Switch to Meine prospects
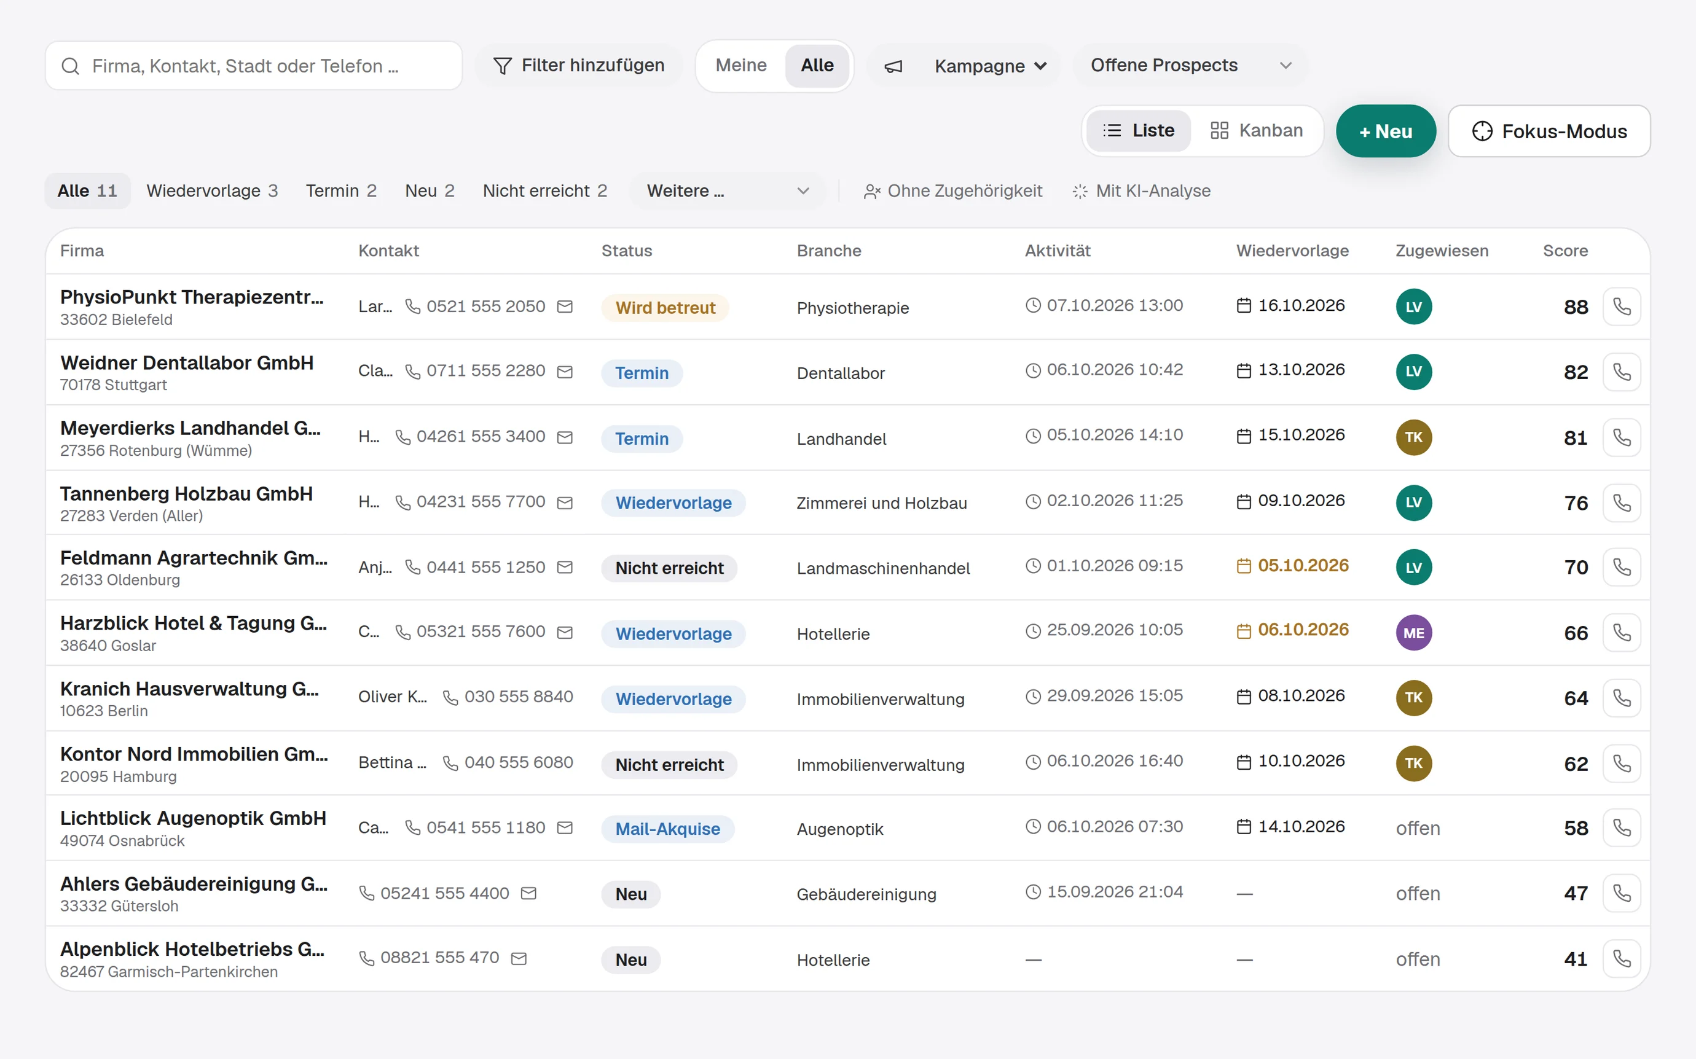The height and width of the screenshot is (1059, 1696). pos(741,66)
